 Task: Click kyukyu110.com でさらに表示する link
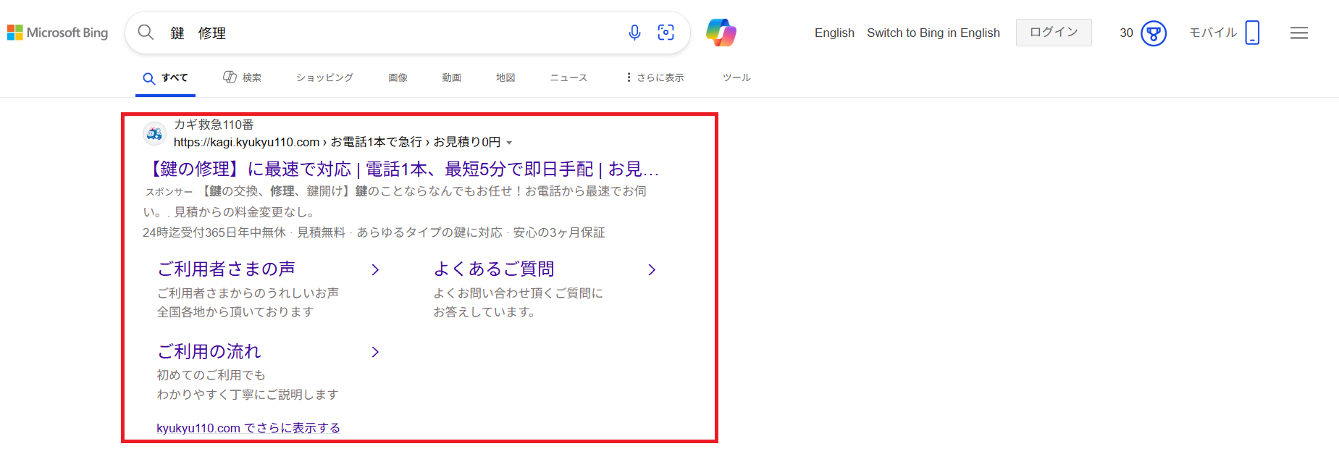point(248,428)
